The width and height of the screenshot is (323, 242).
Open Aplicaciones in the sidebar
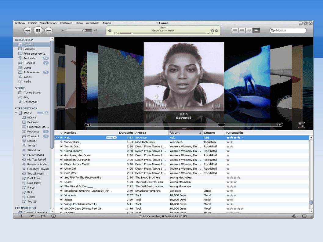pos(31,72)
